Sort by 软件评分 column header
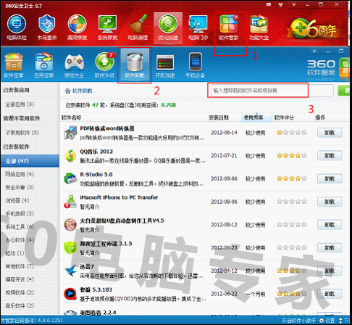Image resolution: width=352 pixels, height=325 pixels. tap(284, 118)
